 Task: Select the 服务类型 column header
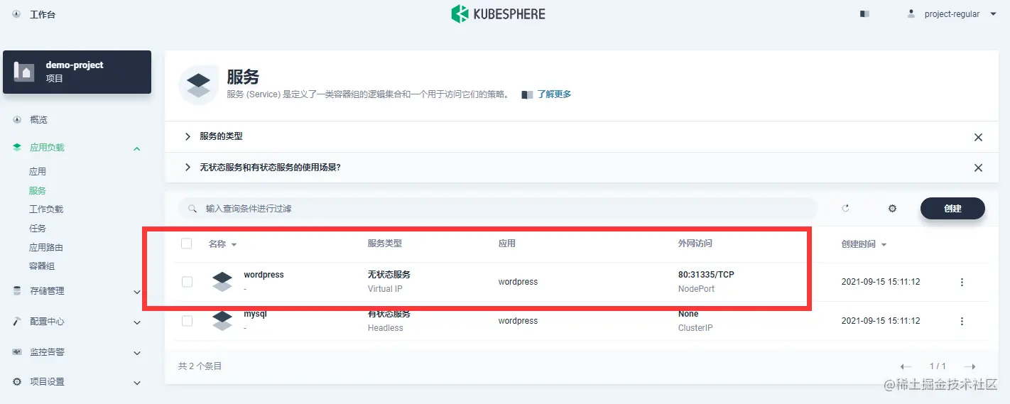384,244
